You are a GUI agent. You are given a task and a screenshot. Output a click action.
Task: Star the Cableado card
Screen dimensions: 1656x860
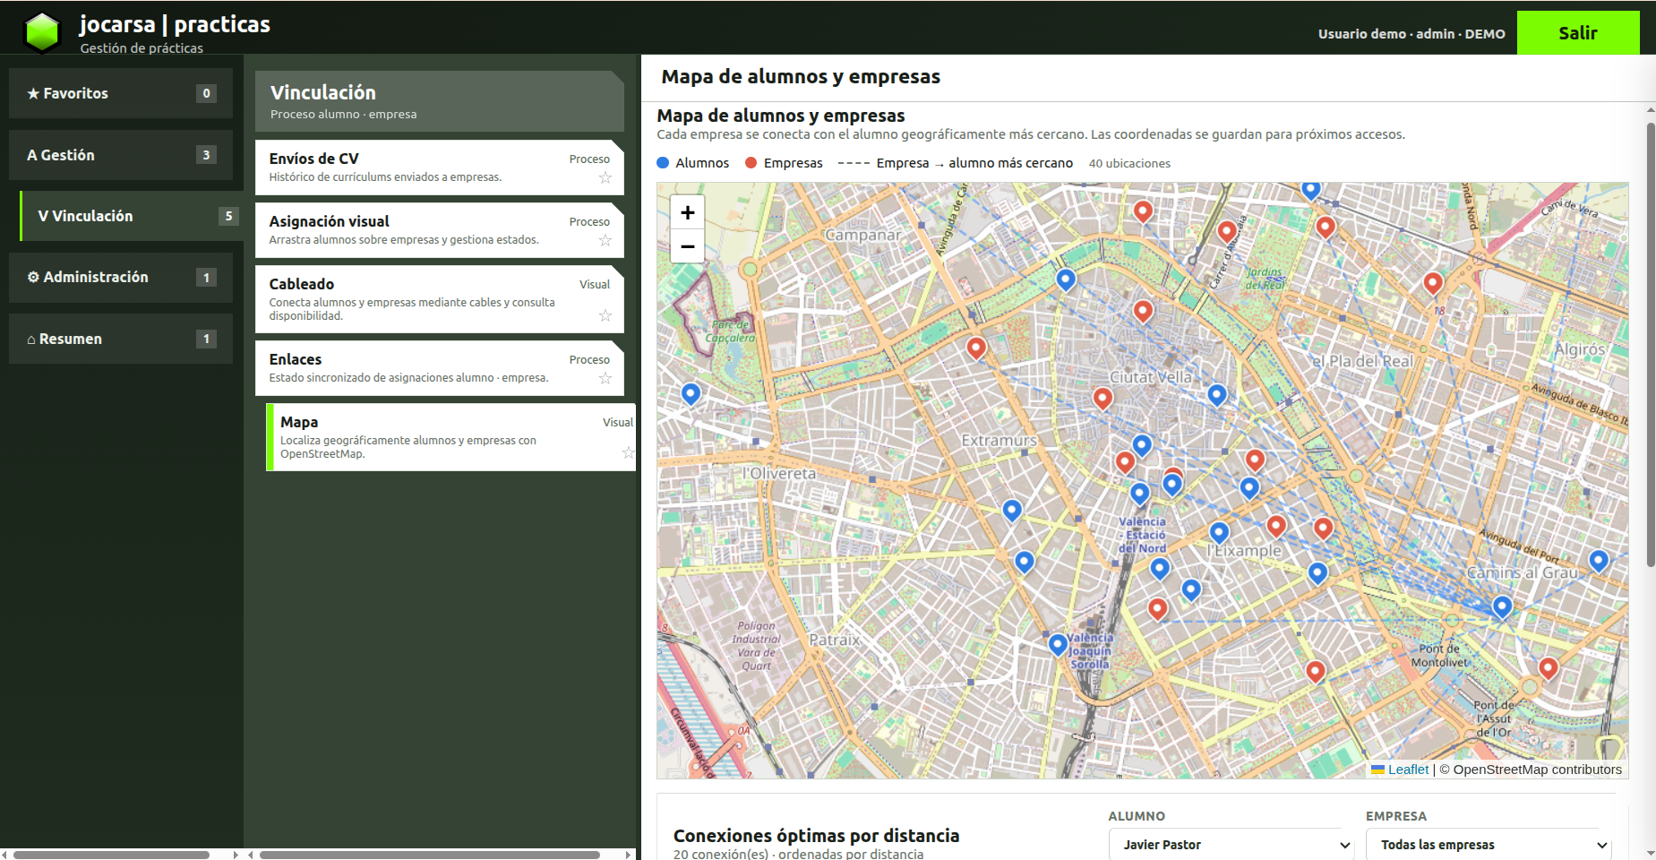click(605, 315)
